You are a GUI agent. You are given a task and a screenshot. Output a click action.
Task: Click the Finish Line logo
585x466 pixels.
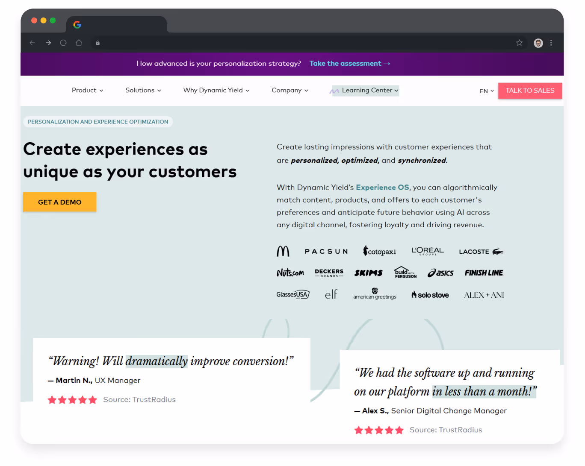coord(484,273)
